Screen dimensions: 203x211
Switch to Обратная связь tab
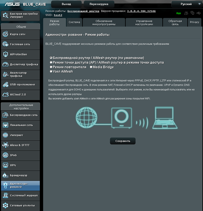coord(175,23)
